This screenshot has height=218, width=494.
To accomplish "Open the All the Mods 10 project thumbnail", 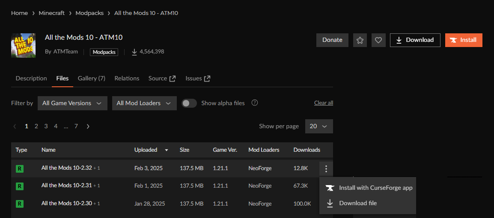I will coord(23,45).
